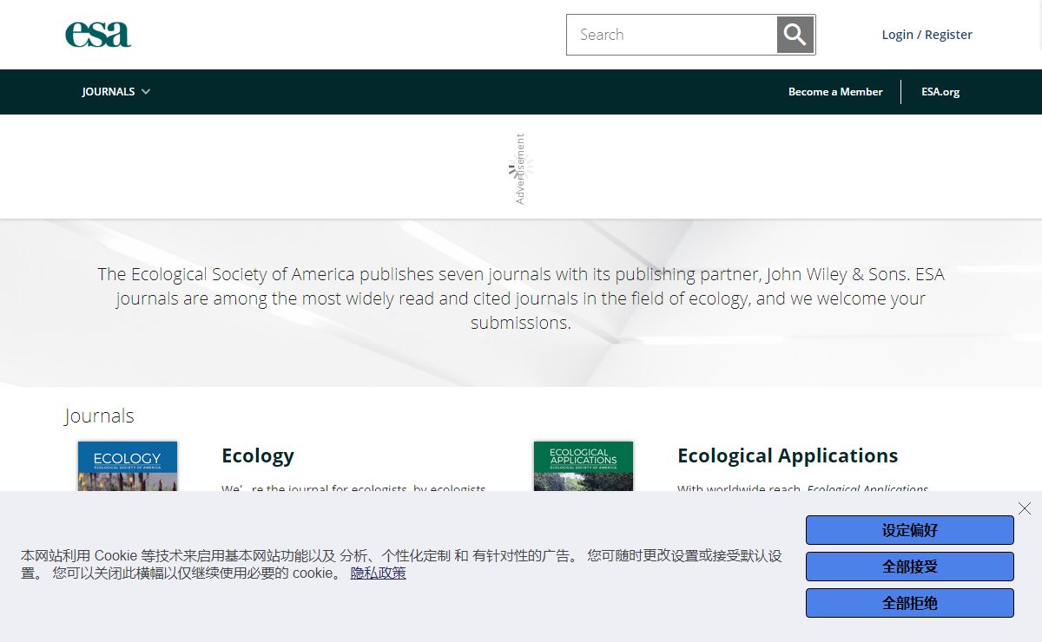Image resolution: width=1042 pixels, height=642 pixels.
Task: Click the 全部拒绝 cookie button
Action: point(910,603)
